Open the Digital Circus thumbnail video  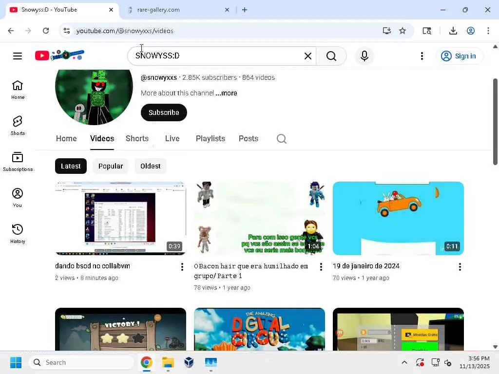pos(259,329)
